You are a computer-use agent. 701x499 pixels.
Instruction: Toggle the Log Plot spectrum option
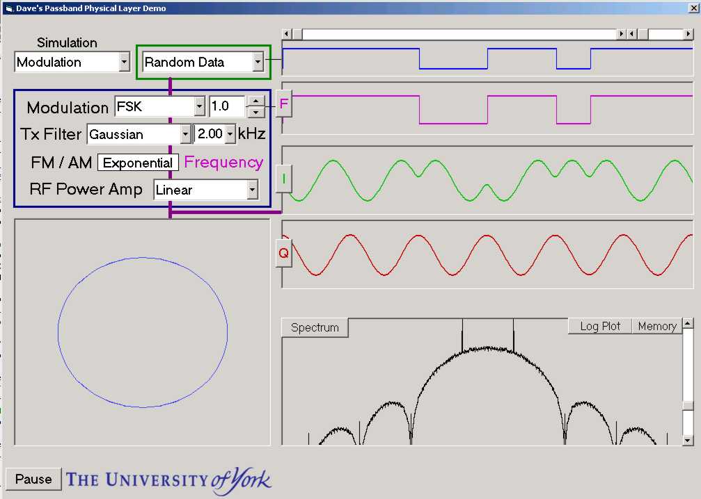pyautogui.click(x=600, y=326)
